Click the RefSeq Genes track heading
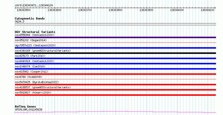This screenshot has width=223, height=115. click(x=25, y=107)
